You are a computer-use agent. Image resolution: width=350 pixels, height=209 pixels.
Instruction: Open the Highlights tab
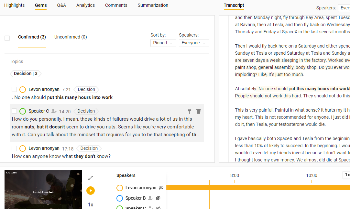point(14,5)
